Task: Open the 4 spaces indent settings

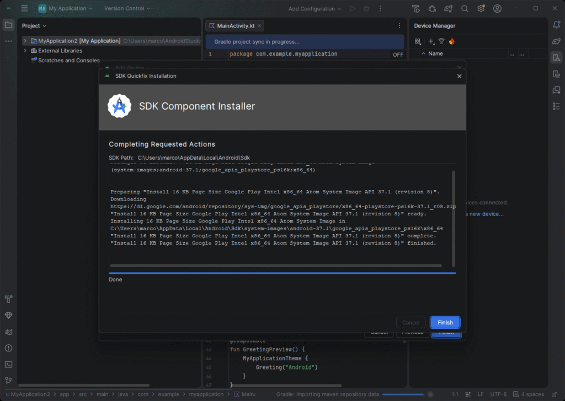Action: pos(529,394)
